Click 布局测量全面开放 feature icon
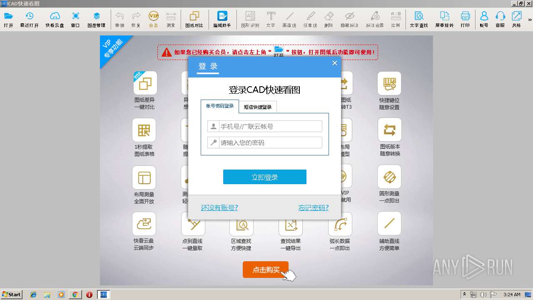 point(144,177)
